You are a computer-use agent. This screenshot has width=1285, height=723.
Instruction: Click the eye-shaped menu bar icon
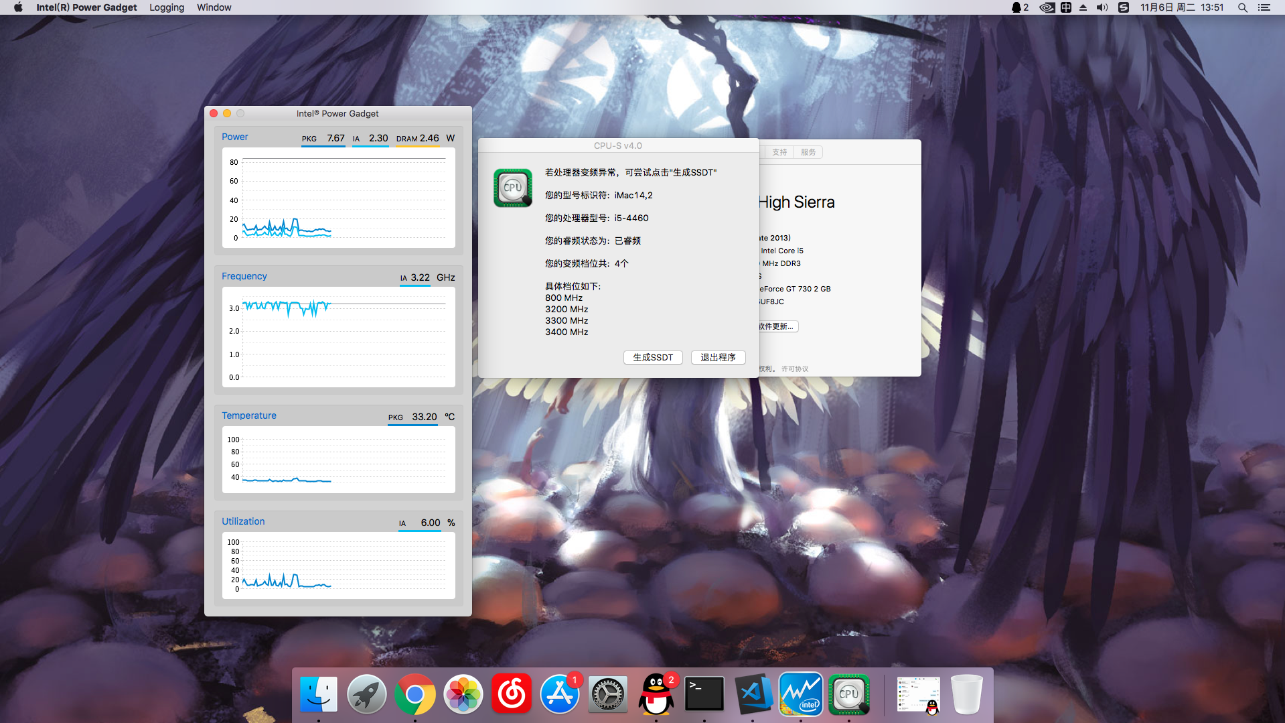pyautogui.click(x=1047, y=7)
